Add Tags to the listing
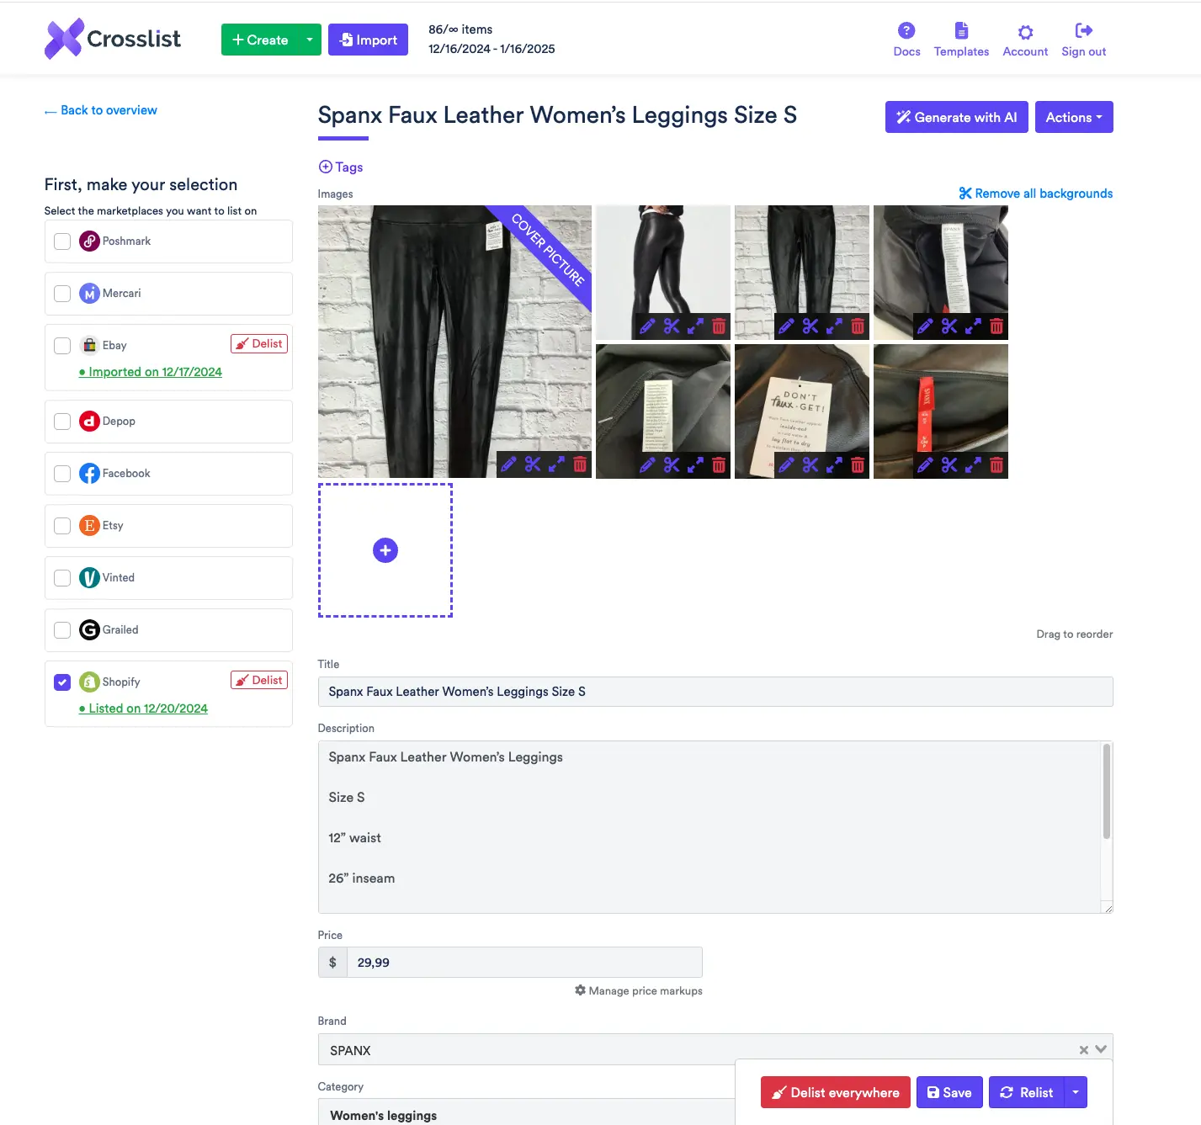1201x1125 pixels. click(341, 167)
